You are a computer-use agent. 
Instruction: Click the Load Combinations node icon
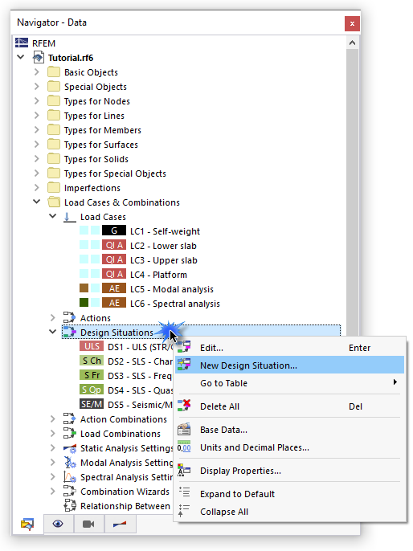coord(69,433)
